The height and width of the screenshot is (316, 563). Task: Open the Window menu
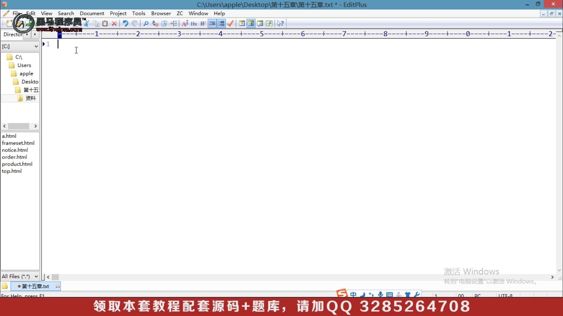(x=198, y=13)
